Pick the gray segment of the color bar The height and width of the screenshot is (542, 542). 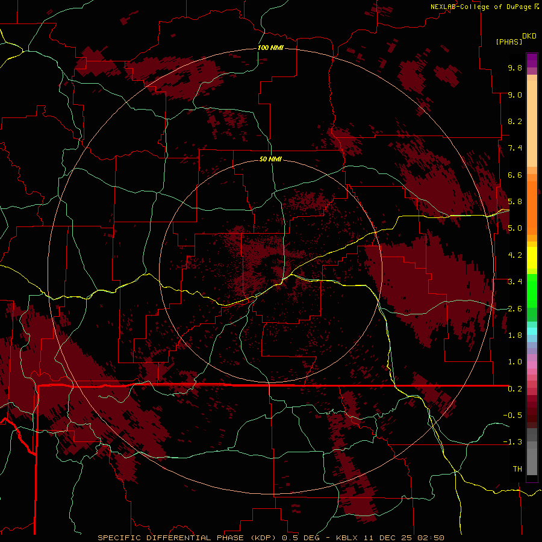pyautogui.click(x=532, y=452)
